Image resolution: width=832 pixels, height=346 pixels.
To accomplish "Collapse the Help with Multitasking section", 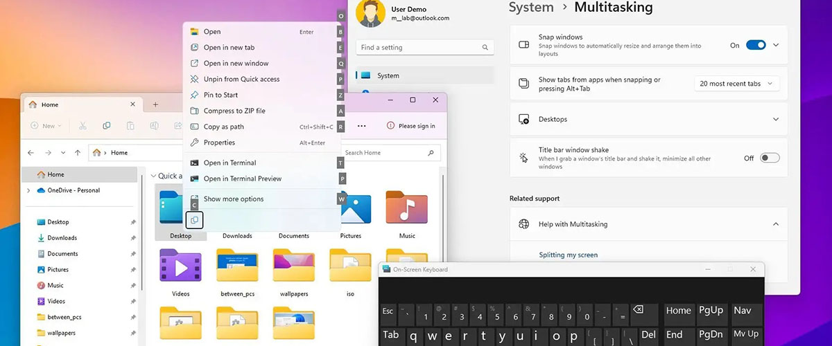I will tap(776, 224).
